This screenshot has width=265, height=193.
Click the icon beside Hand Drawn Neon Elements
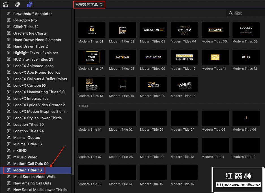click(x=8, y=40)
